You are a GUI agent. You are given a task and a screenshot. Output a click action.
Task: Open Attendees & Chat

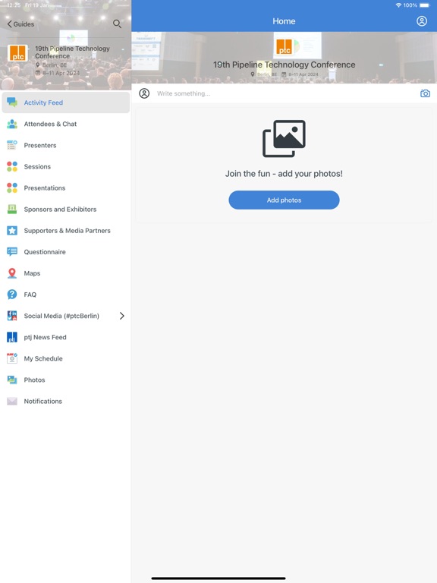tap(66, 124)
